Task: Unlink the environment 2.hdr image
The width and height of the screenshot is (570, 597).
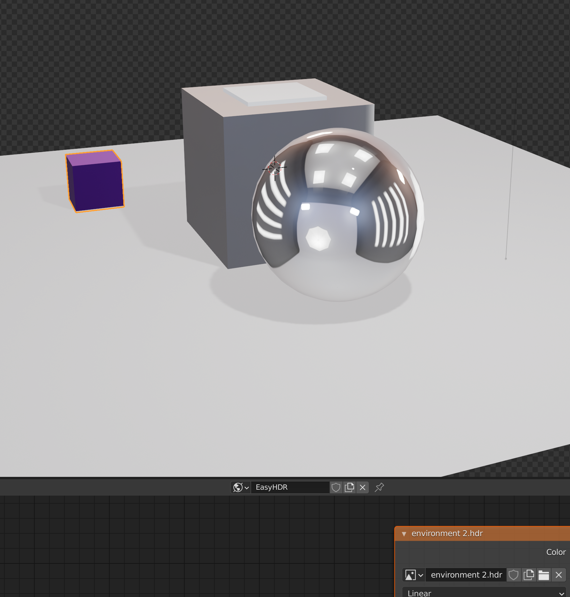Action: pyautogui.click(x=558, y=575)
